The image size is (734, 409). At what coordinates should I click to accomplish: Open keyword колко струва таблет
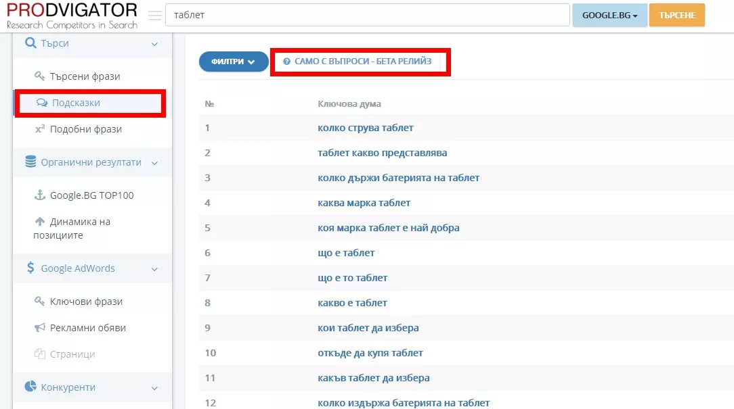point(366,128)
